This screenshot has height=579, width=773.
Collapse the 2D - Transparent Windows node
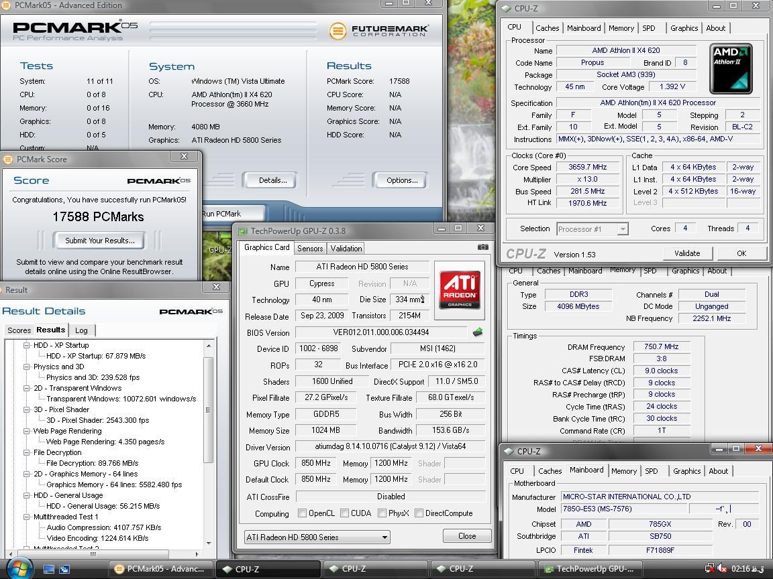pyautogui.click(x=27, y=388)
